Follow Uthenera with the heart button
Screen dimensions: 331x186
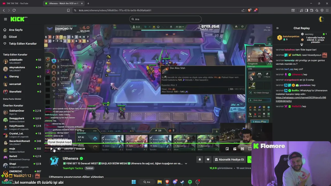click(208, 160)
